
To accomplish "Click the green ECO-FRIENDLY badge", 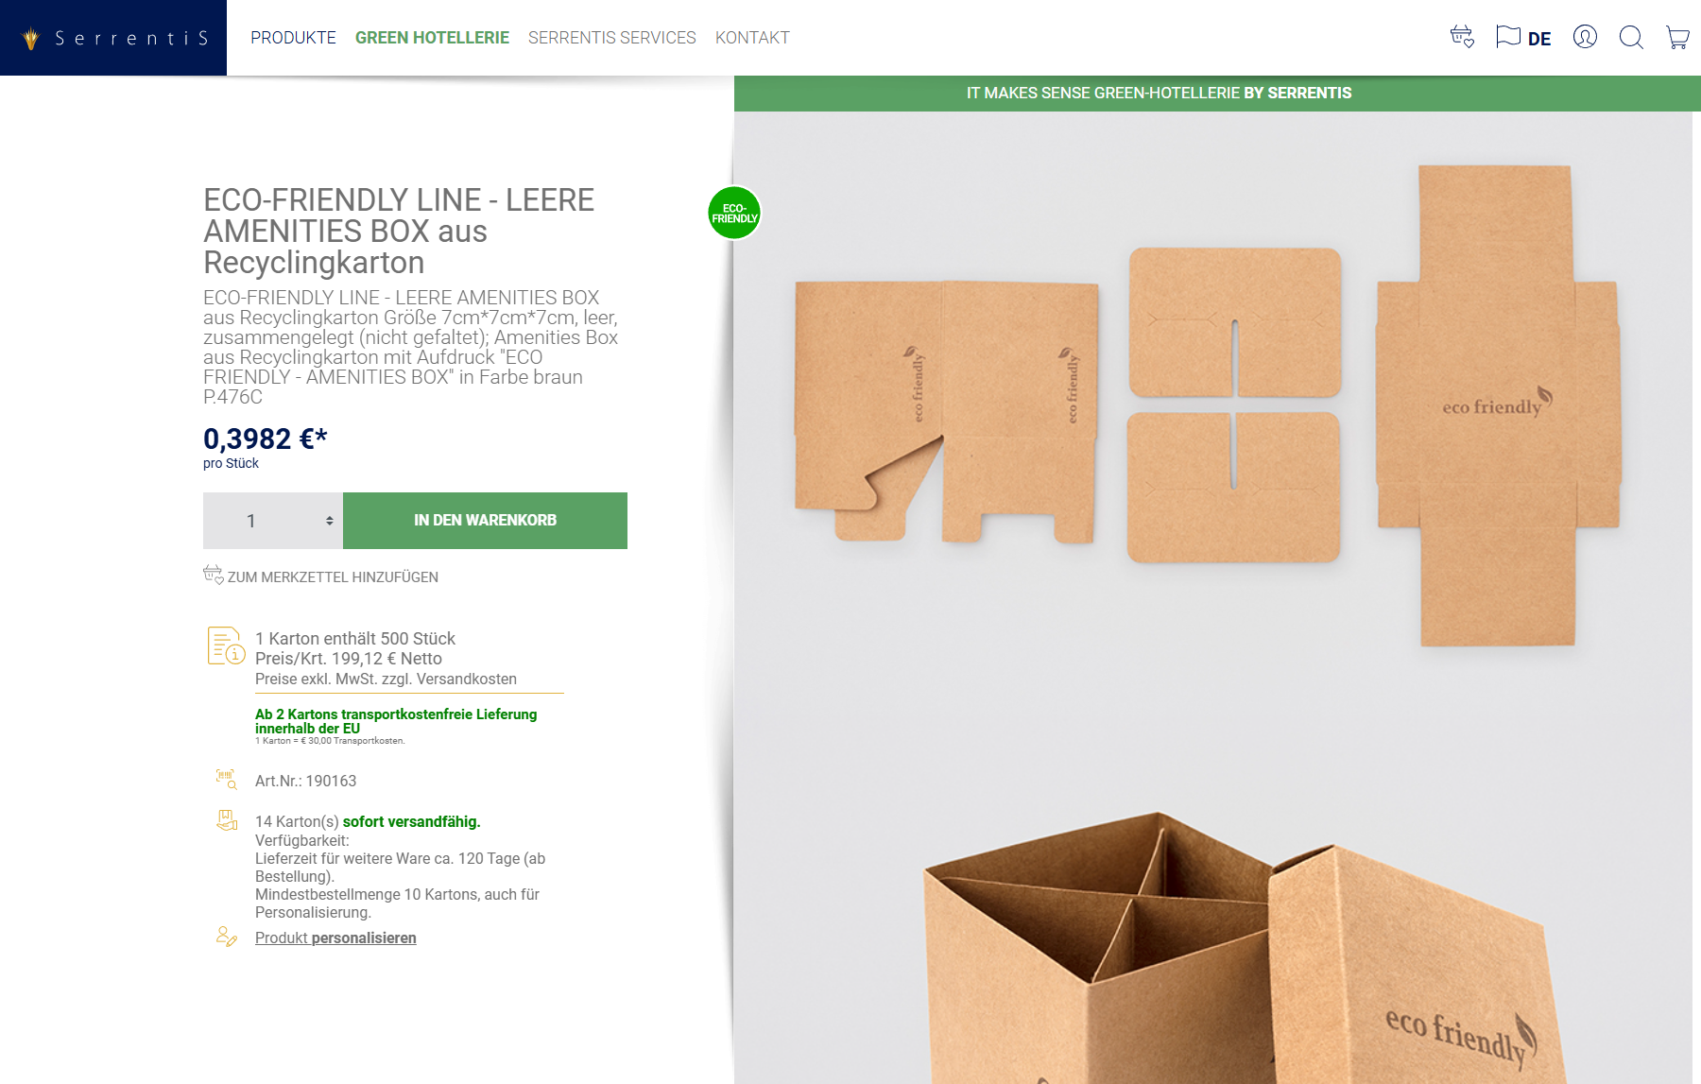I will 734,213.
